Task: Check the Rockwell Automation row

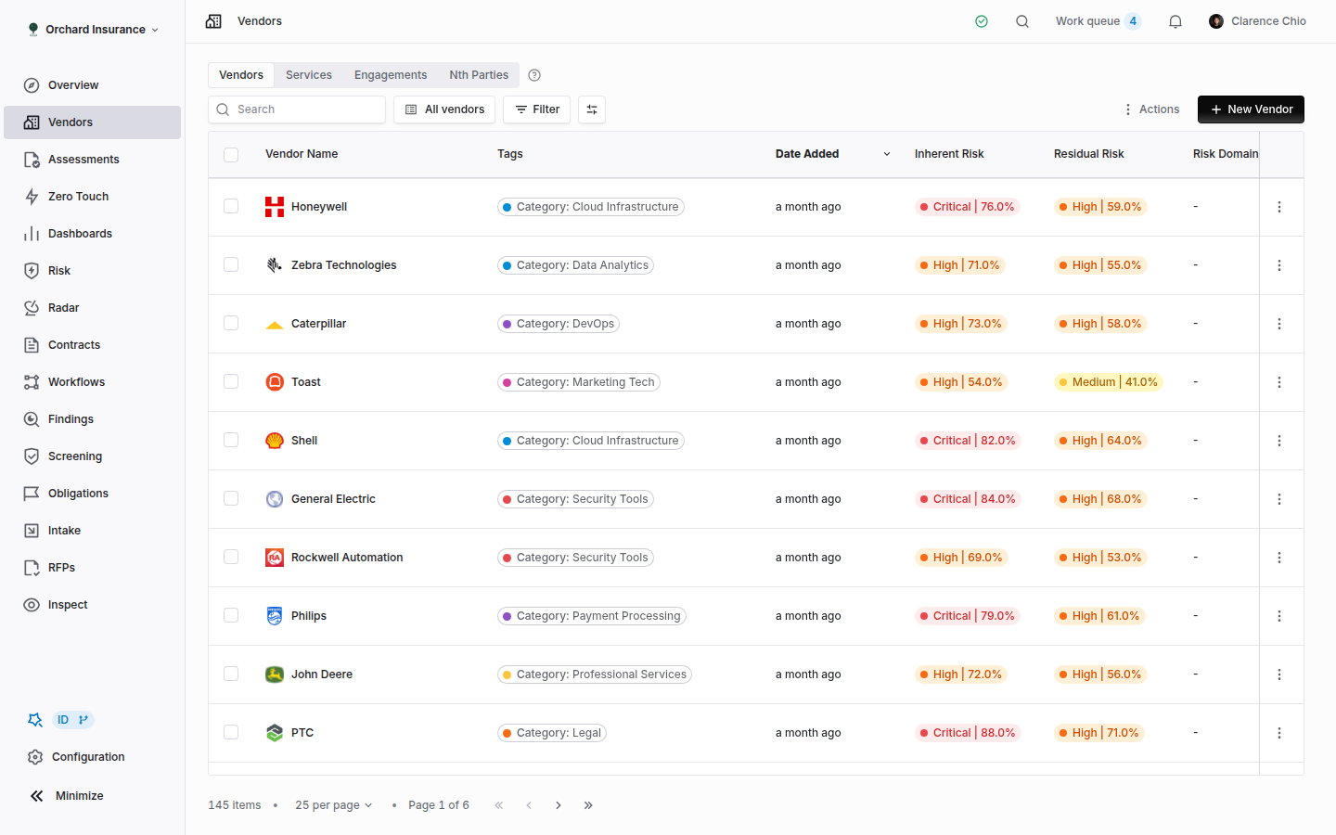Action: [x=231, y=557]
